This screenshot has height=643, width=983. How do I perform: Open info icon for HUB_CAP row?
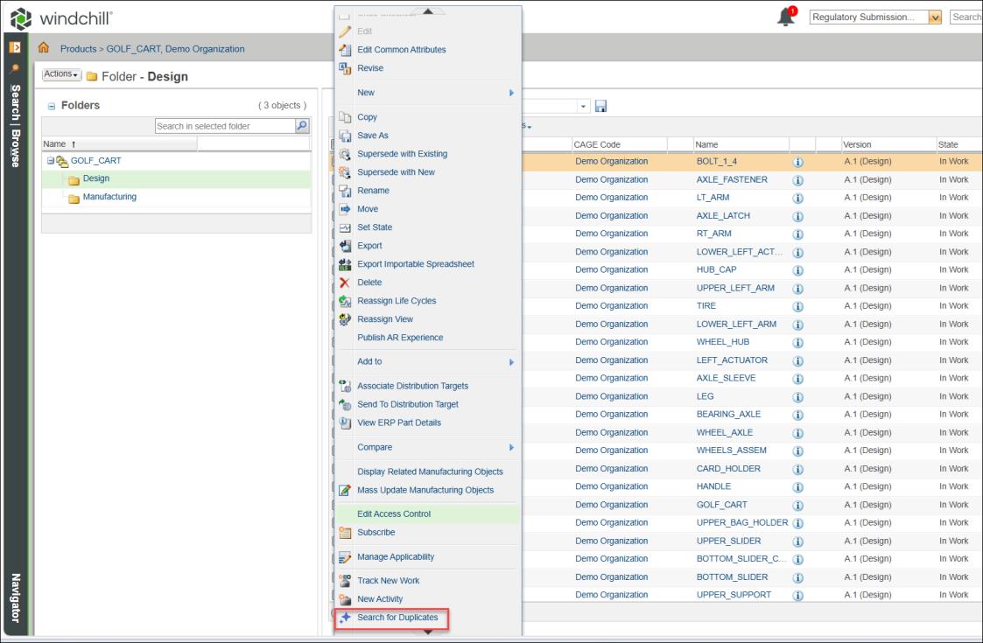(797, 270)
